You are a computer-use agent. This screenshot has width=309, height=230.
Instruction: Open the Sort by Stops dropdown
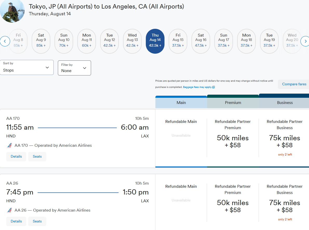(x=27, y=67)
